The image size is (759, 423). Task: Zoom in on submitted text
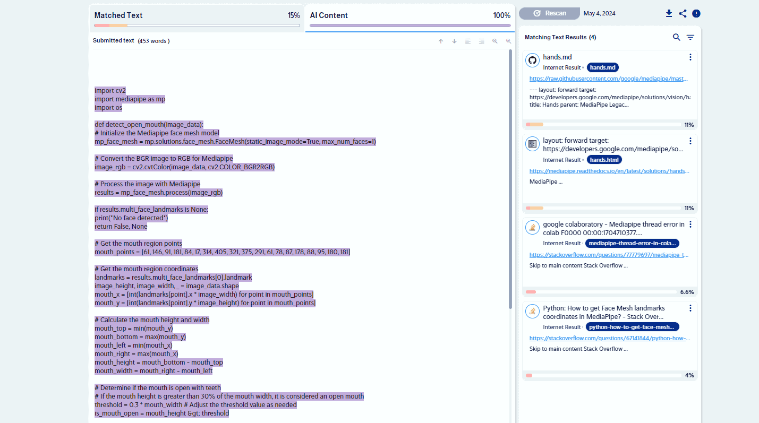pos(495,41)
